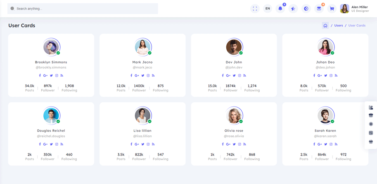This screenshot has width=377, height=184.
Task: Toggle dark mode in header
Action: pos(306,9)
